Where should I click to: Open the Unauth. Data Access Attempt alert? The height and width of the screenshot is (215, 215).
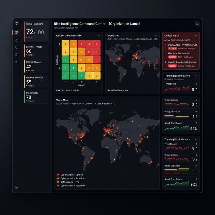pyautogui.click(x=181, y=64)
